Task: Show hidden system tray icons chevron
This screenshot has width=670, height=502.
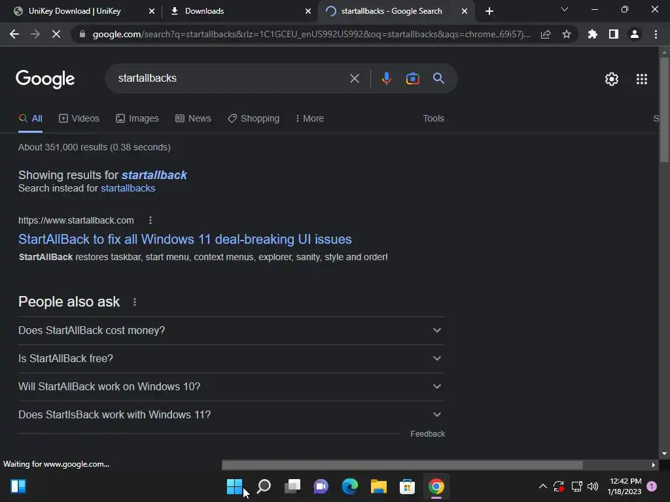Action: click(542, 486)
